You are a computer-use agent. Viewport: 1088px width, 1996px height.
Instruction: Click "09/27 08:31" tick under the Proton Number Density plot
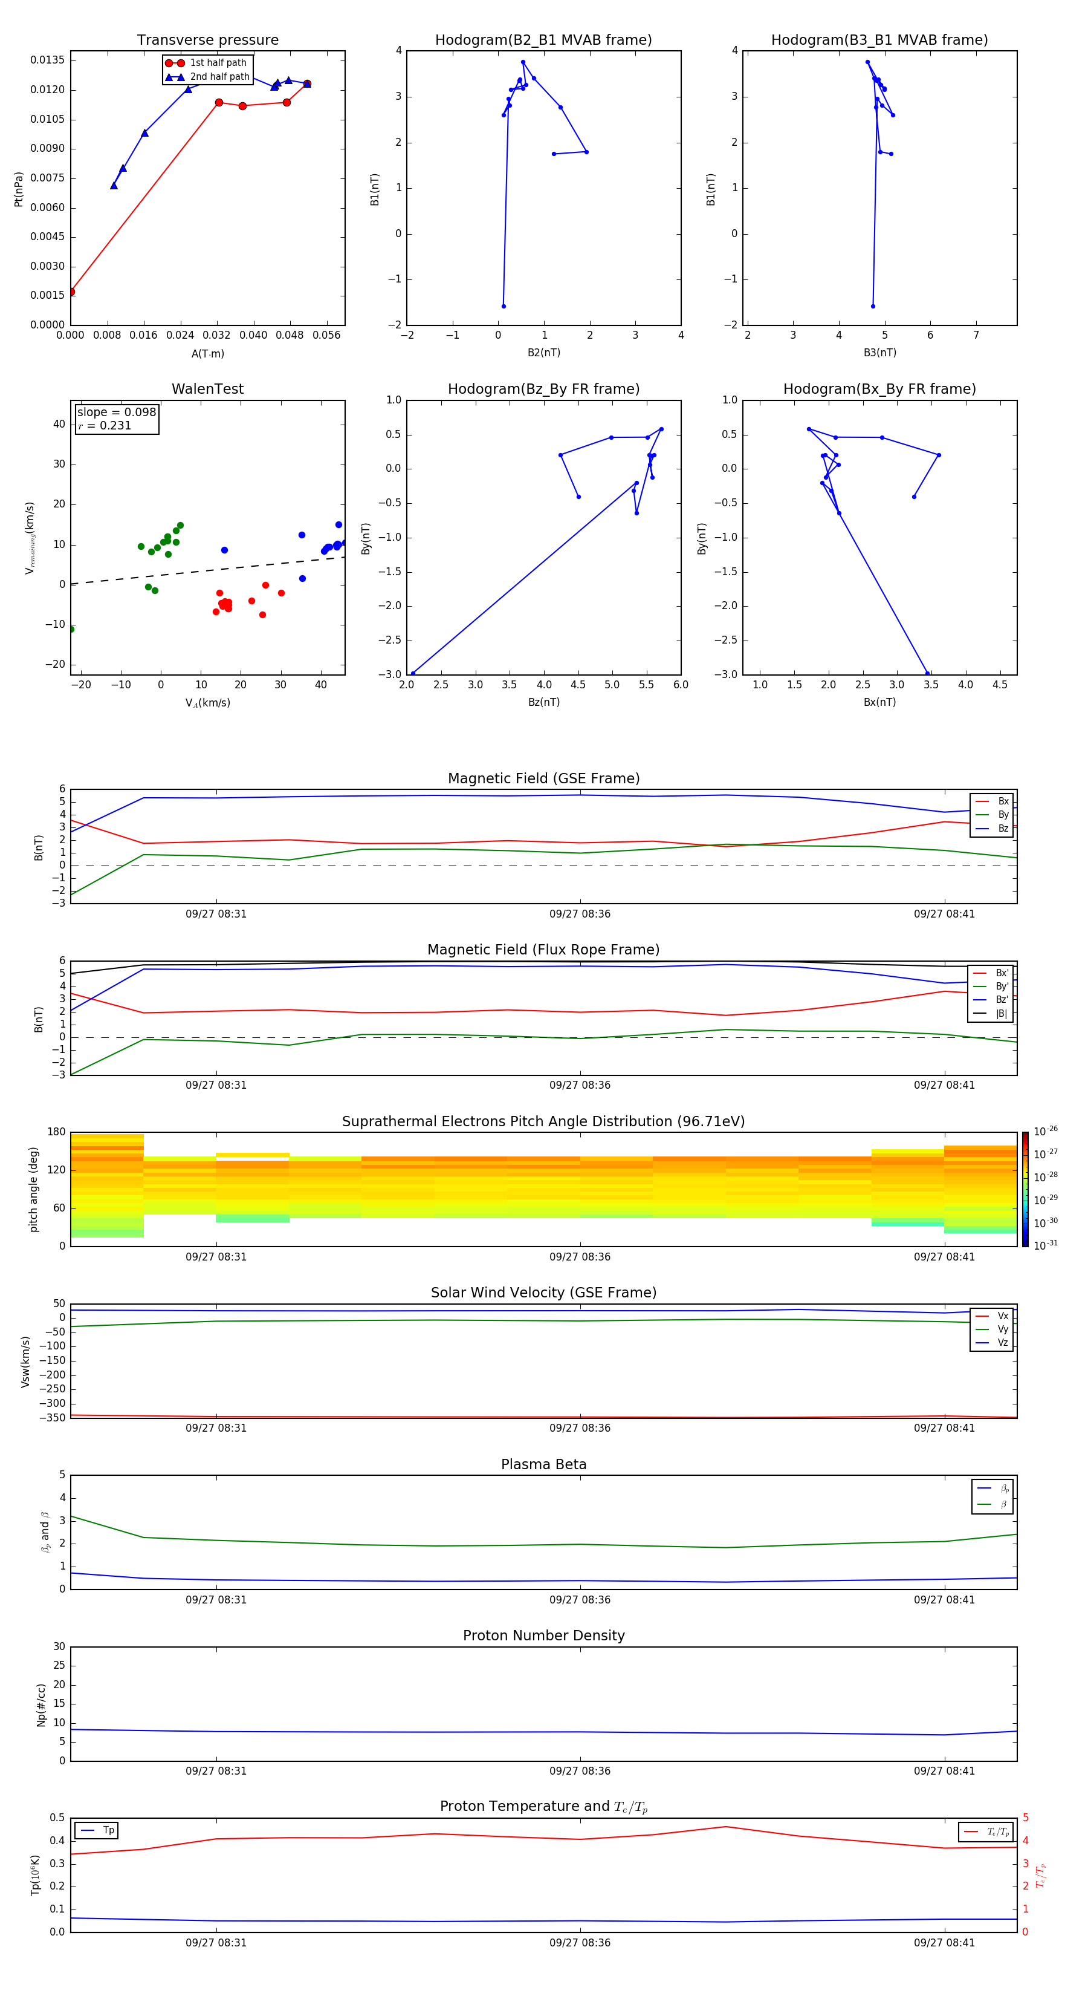(216, 1771)
